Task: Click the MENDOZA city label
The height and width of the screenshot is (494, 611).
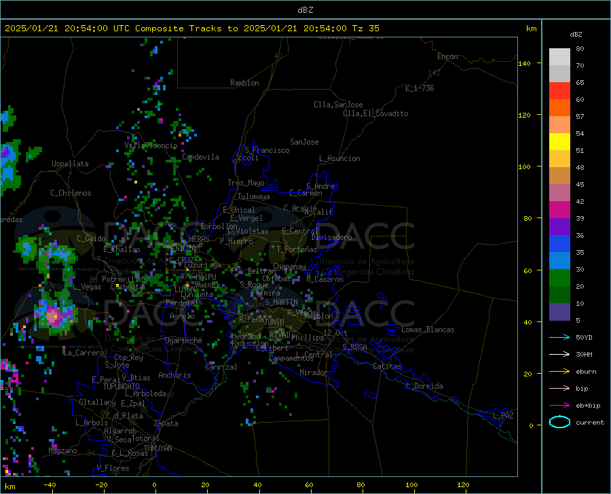Action: pyautogui.click(x=181, y=249)
